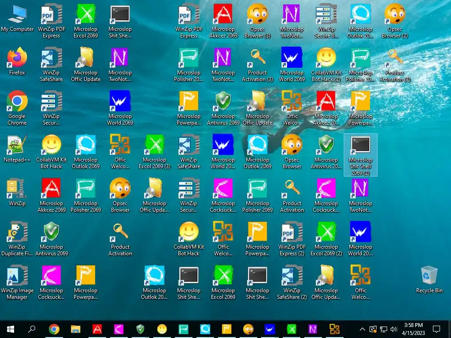Select Opsec Browser (2) shortcut
The width and height of the screenshot is (451, 338).
pyautogui.click(x=395, y=21)
